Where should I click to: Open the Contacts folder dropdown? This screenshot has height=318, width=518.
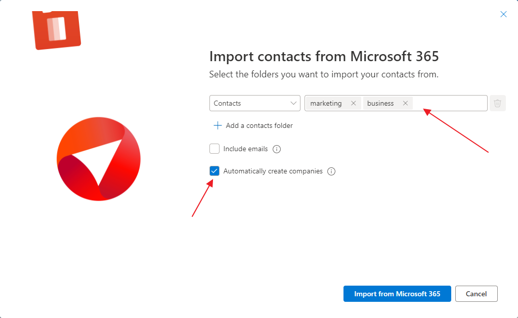(255, 103)
